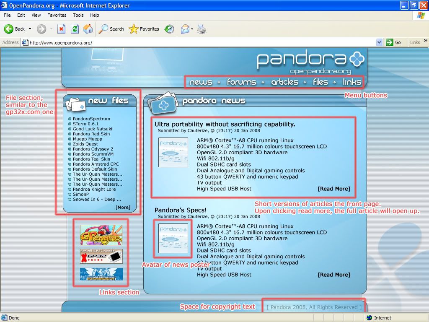This screenshot has width=429, height=322.
Task: Open the PandoraSpectrum file link
Action: [91, 119]
